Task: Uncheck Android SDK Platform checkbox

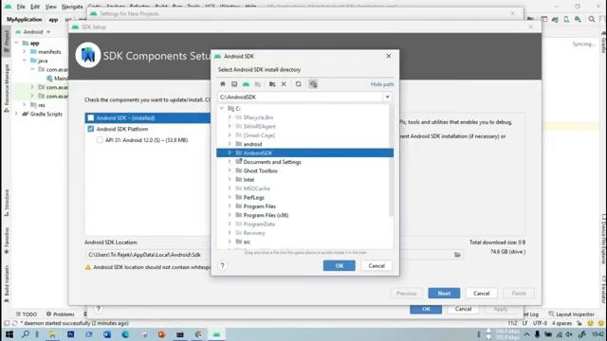Action: (x=91, y=129)
